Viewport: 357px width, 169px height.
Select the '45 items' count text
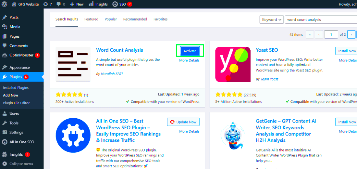coord(296,35)
